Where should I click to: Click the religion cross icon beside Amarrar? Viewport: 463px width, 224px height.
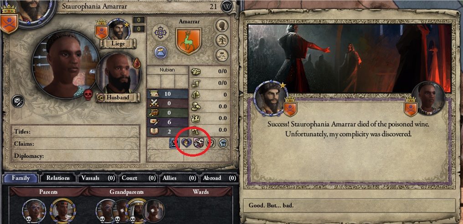point(160,32)
